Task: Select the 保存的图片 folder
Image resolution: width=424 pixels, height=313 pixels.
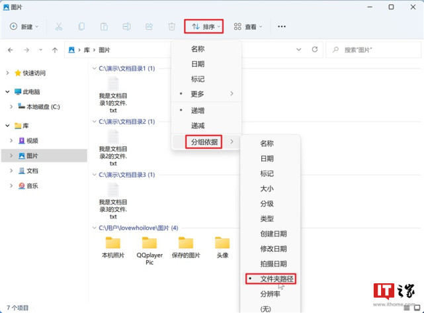Action: coord(186,247)
